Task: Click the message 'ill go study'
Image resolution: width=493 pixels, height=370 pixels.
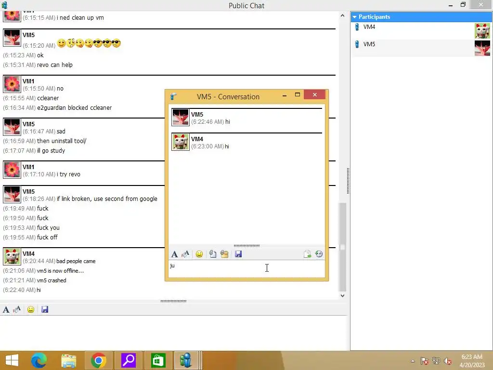Action: click(51, 151)
